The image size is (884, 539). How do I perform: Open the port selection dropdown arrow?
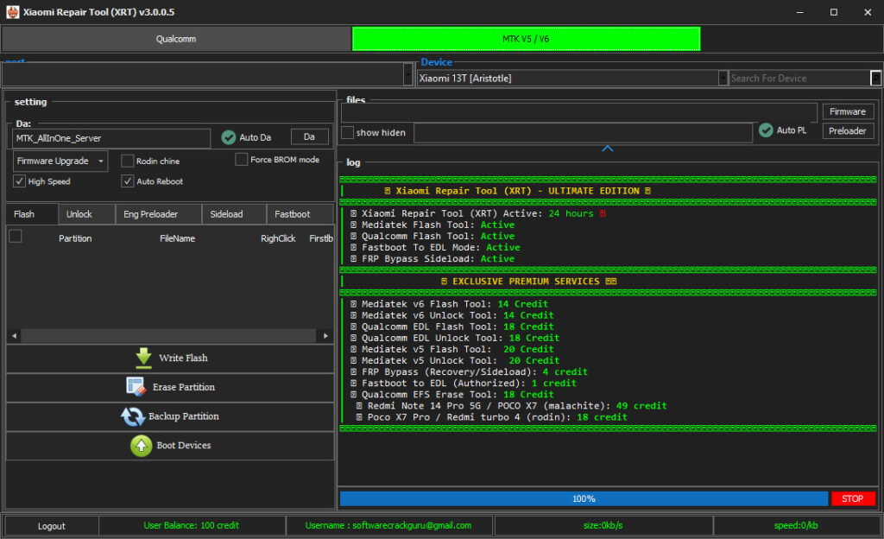pos(408,74)
